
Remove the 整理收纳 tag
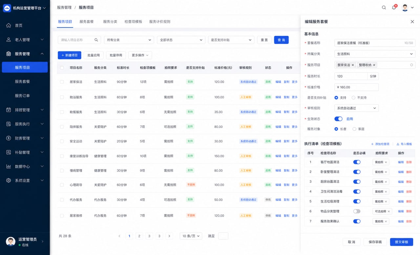(374, 65)
